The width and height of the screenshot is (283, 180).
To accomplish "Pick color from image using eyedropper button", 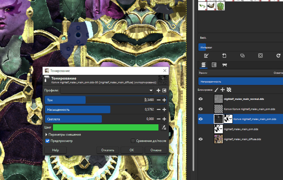I will 163,127.
